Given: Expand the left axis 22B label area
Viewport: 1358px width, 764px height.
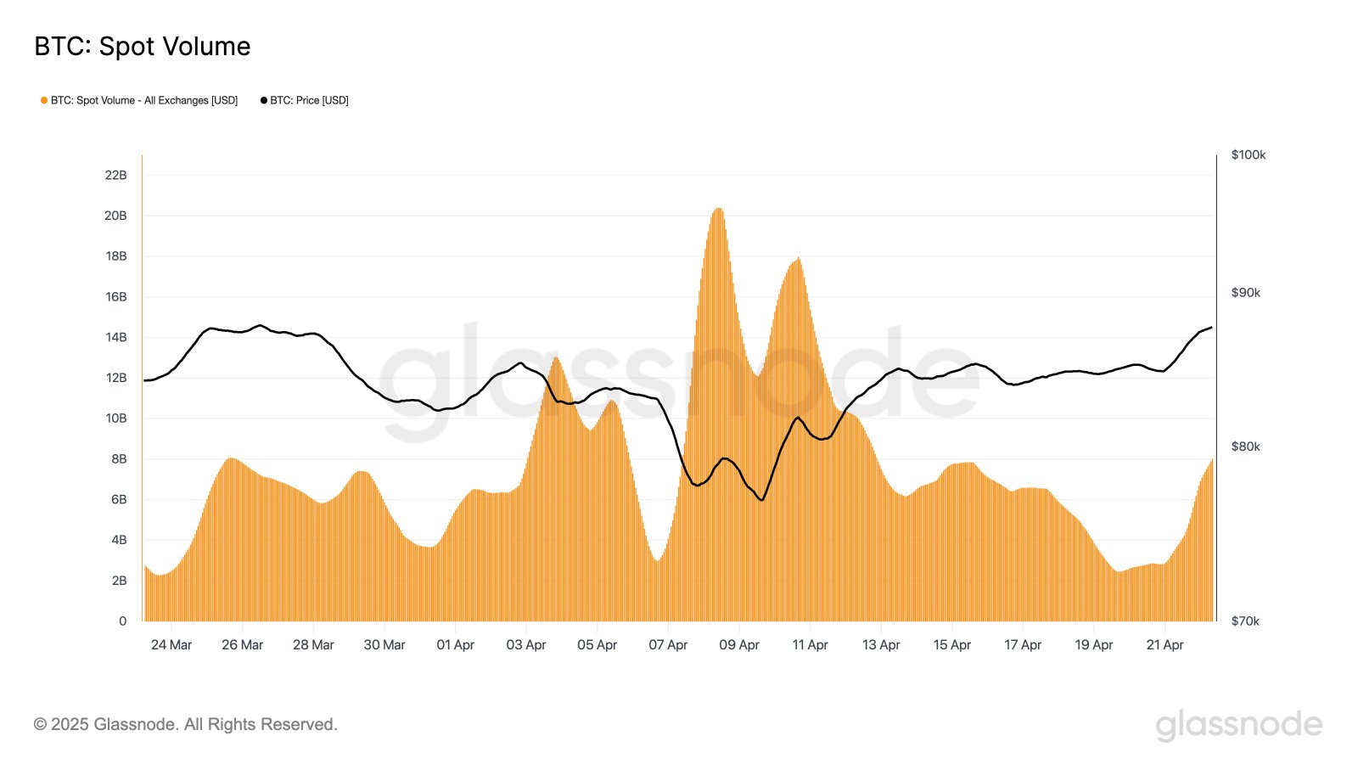Looking at the screenshot, I should [x=117, y=175].
